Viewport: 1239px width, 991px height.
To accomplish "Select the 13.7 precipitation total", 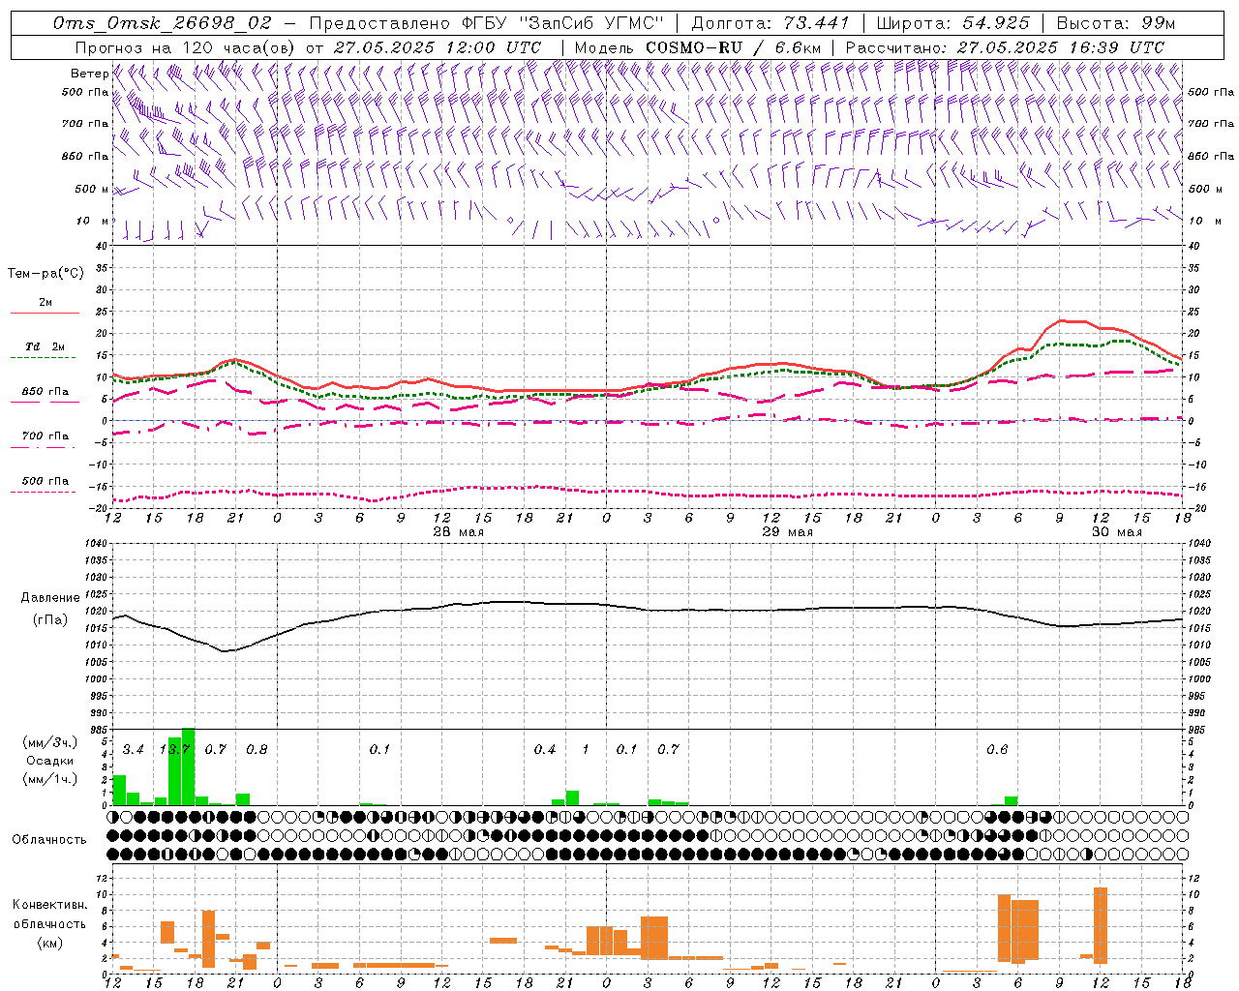I will 174,749.
